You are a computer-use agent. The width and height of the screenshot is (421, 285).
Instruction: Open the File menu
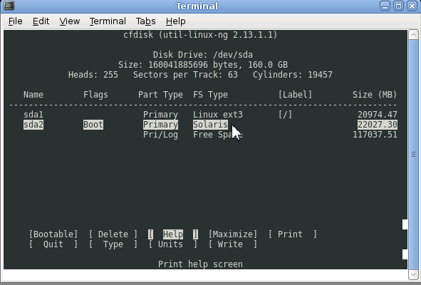point(15,21)
